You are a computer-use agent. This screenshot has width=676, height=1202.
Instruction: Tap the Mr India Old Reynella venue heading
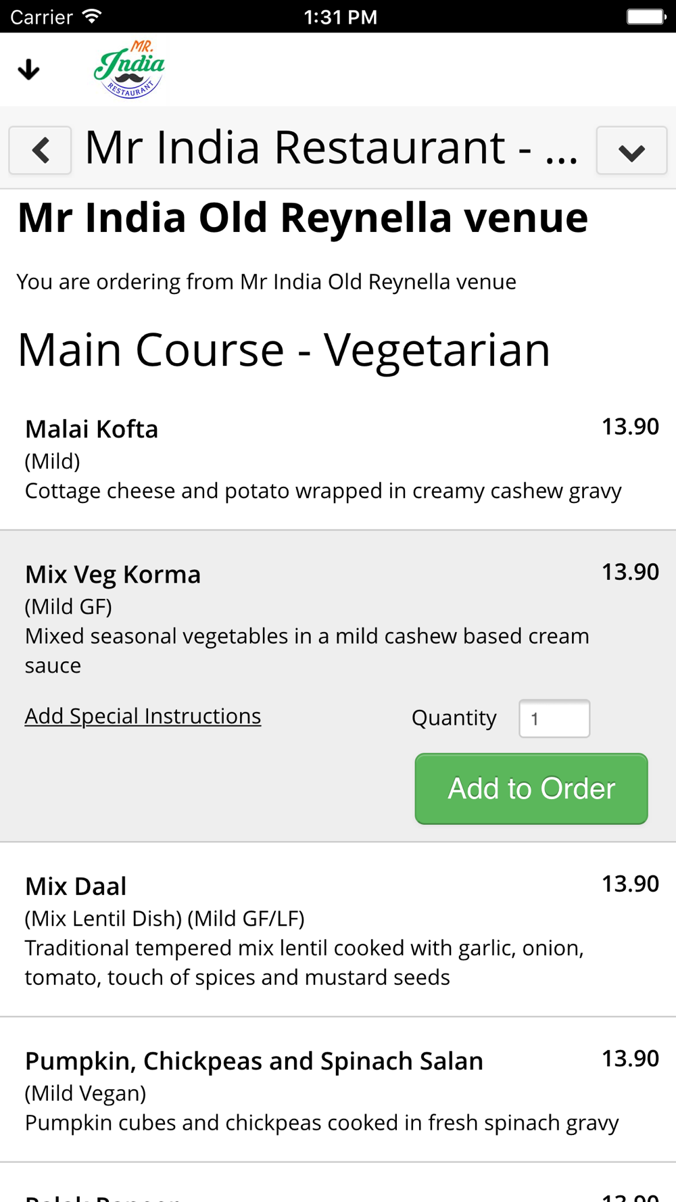point(303,218)
